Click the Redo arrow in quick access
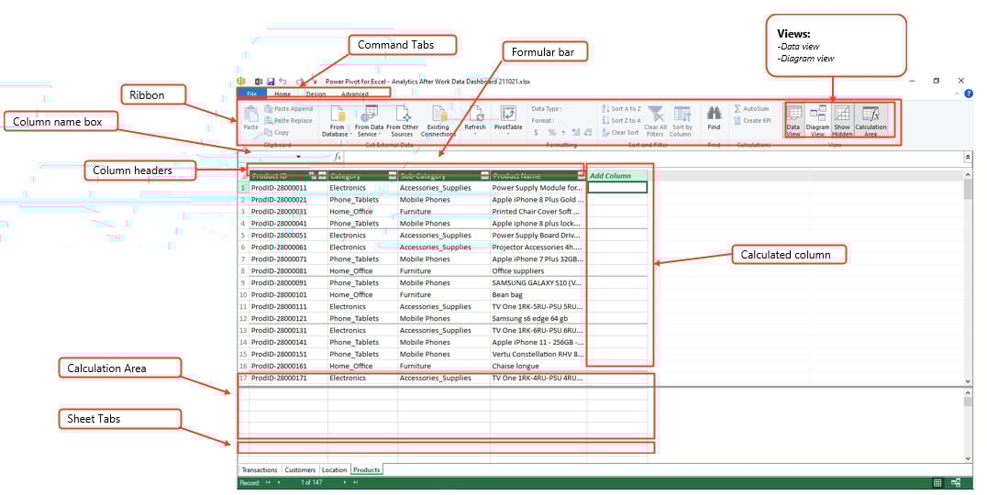 coord(300,82)
